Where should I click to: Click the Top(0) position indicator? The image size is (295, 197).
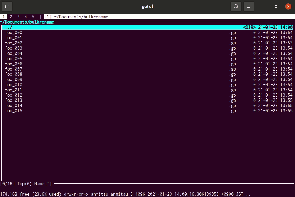click(25, 184)
